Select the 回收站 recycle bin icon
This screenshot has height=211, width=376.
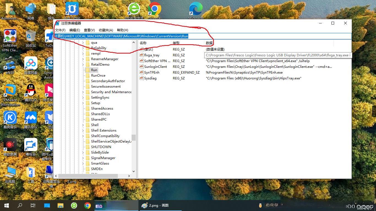pos(31,38)
